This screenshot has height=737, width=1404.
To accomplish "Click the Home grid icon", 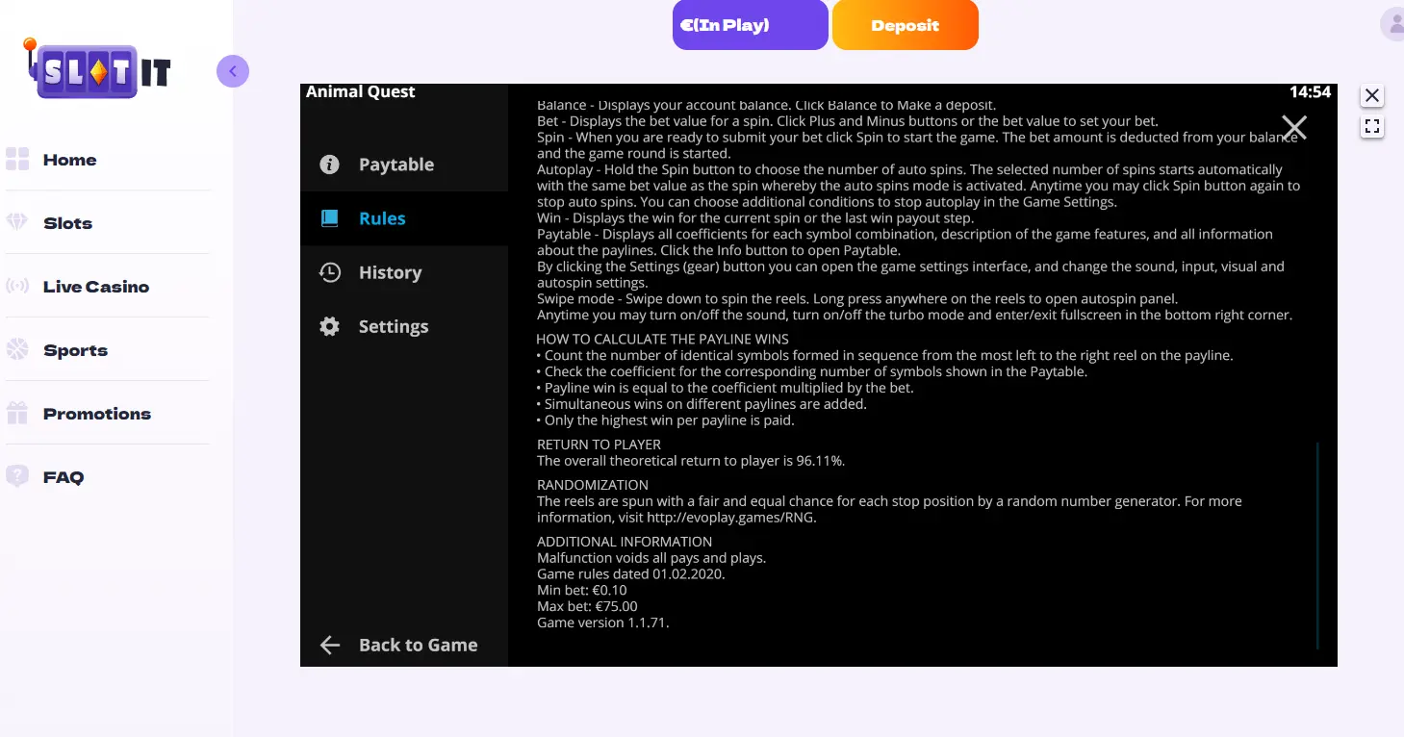I will tap(17, 160).
